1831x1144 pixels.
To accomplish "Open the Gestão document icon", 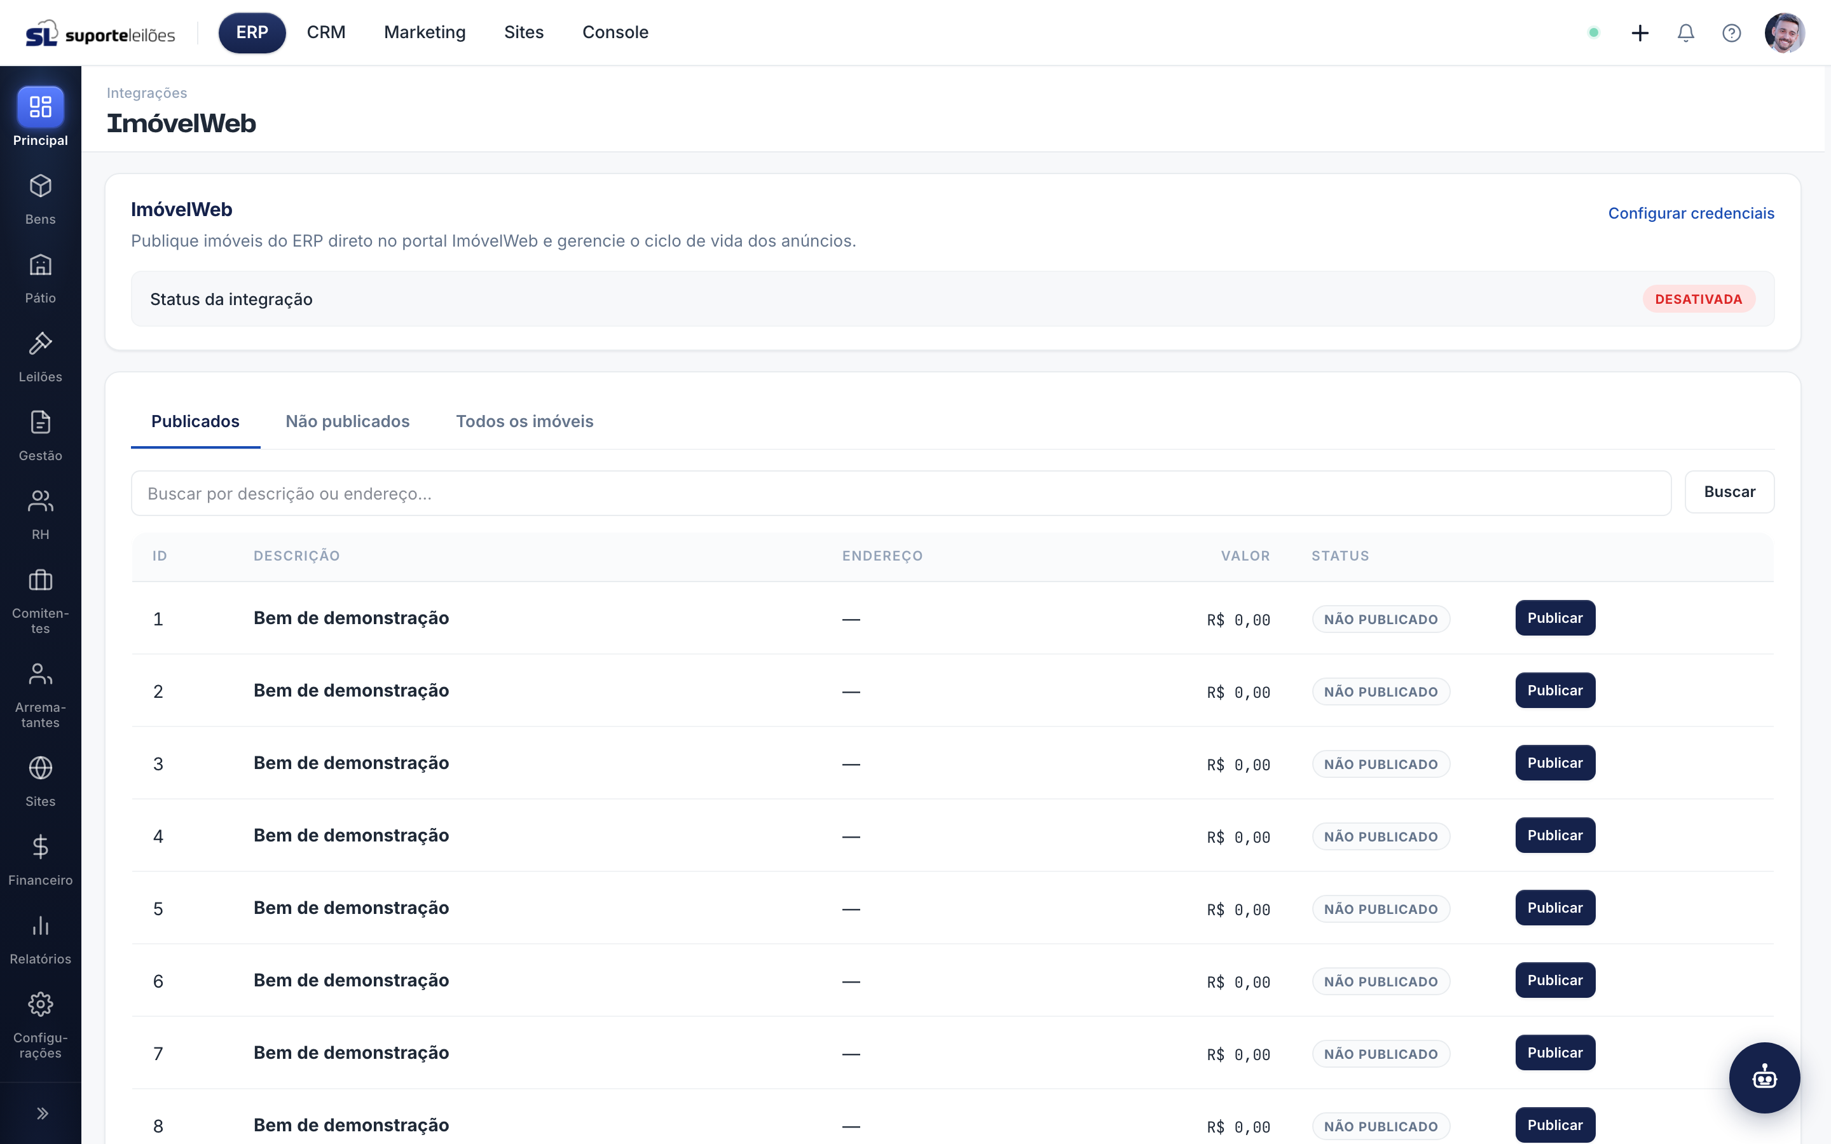I will tap(40, 422).
